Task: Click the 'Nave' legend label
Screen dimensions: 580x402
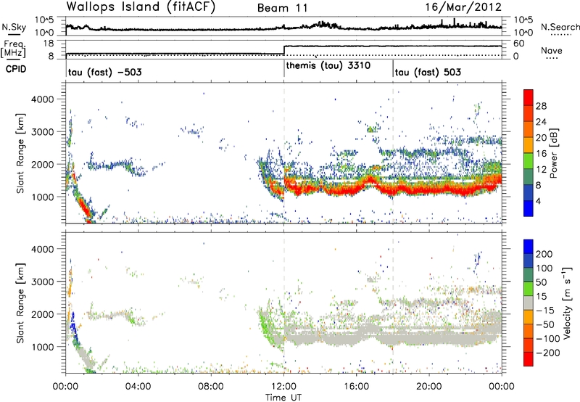Action: [x=551, y=50]
